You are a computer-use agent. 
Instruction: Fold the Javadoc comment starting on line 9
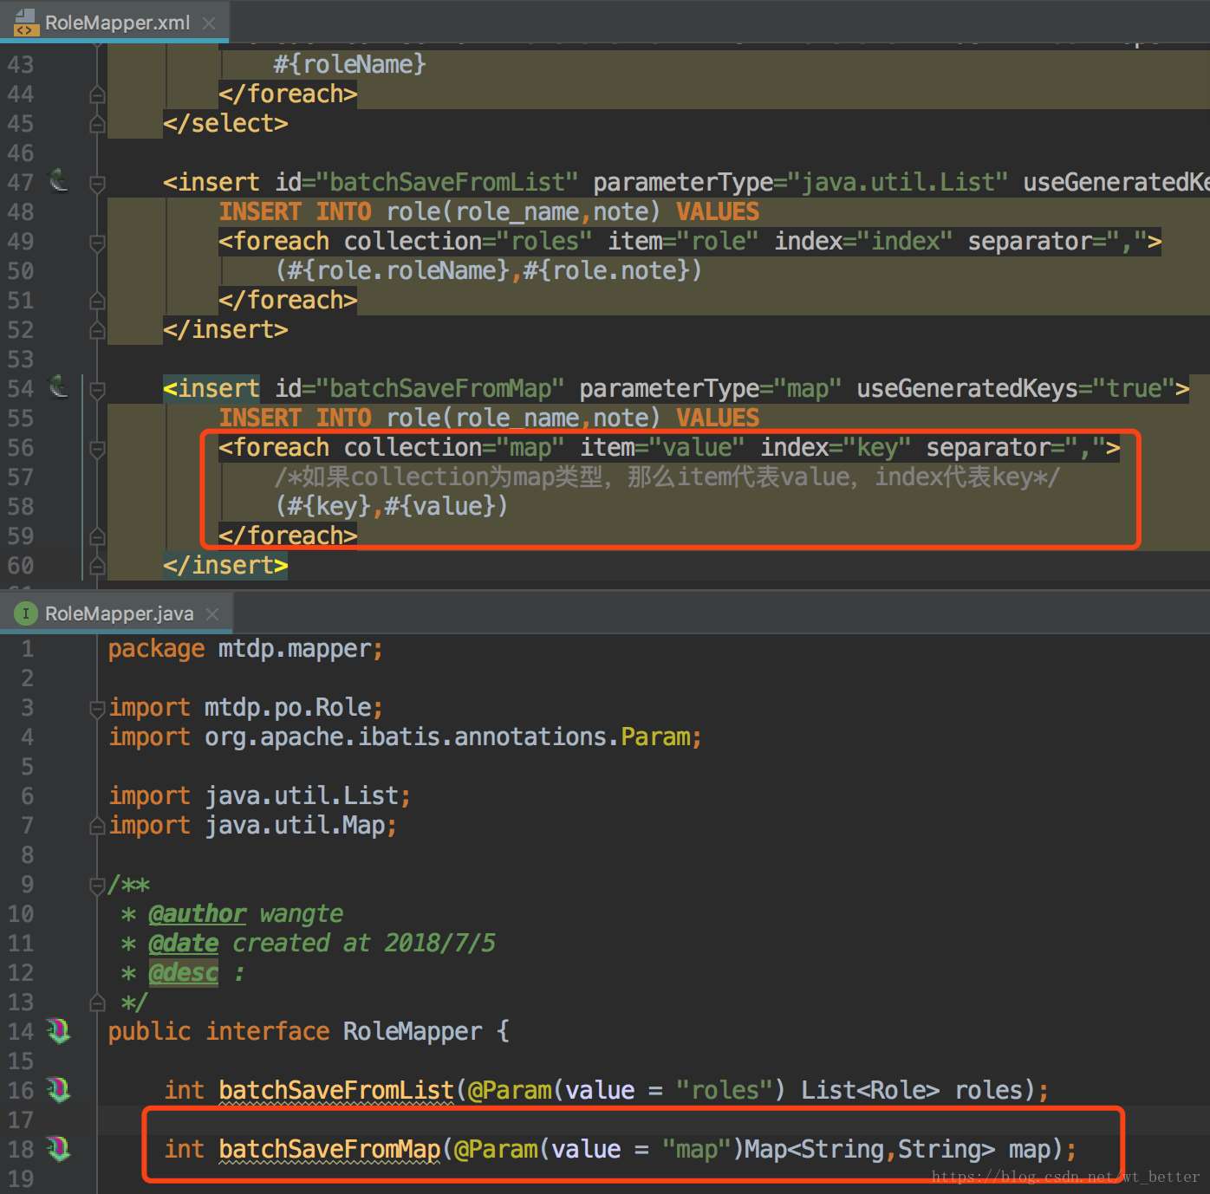pos(97,886)
